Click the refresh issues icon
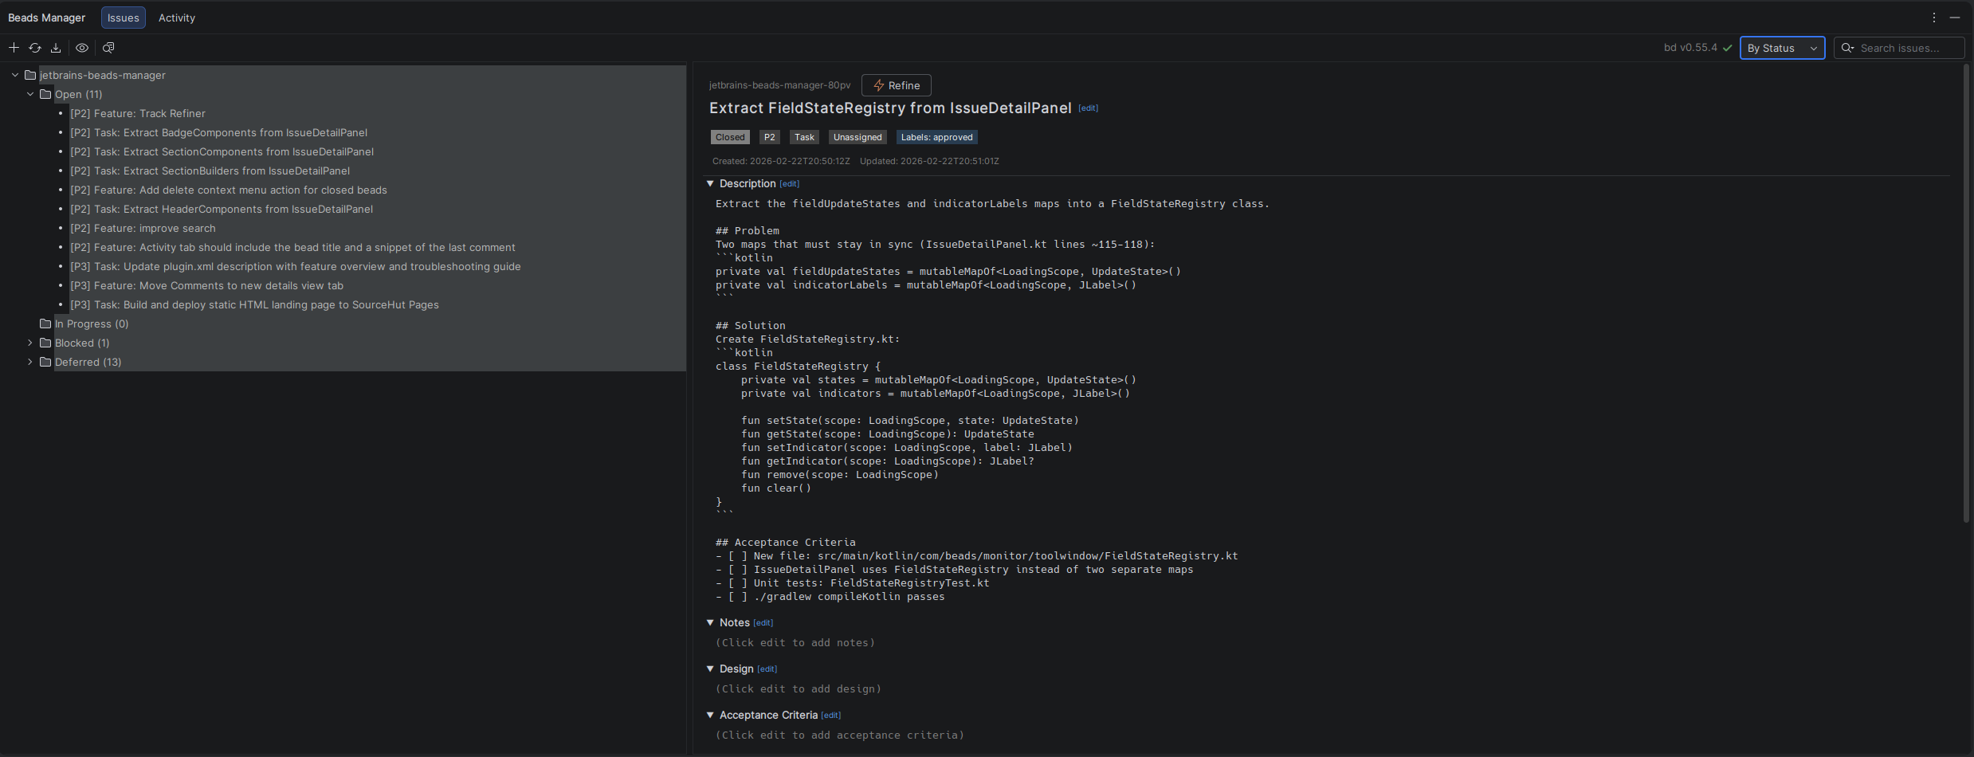The image size is (1974, 757). (x=35, y=48)
